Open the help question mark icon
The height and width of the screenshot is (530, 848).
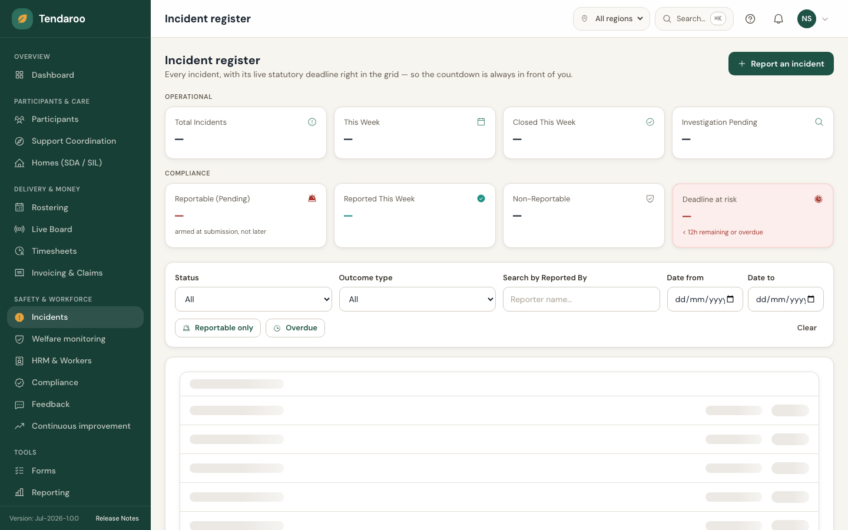point(750,19)
